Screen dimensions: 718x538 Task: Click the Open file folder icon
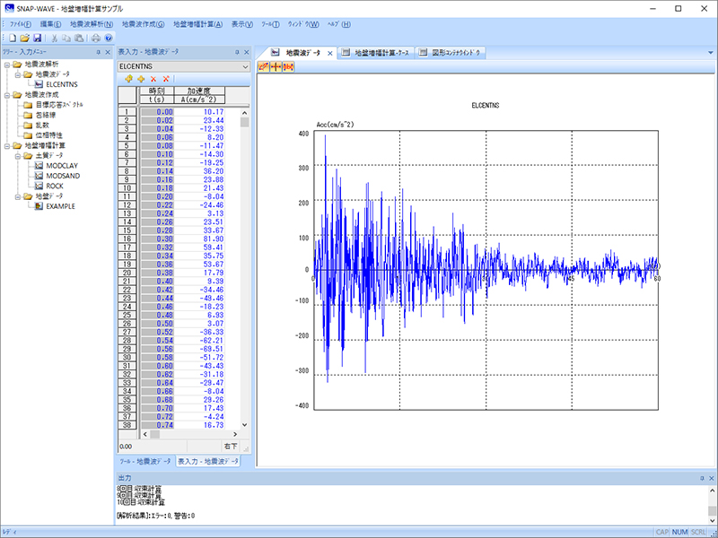pyautogui.click(x=27, y=39)
